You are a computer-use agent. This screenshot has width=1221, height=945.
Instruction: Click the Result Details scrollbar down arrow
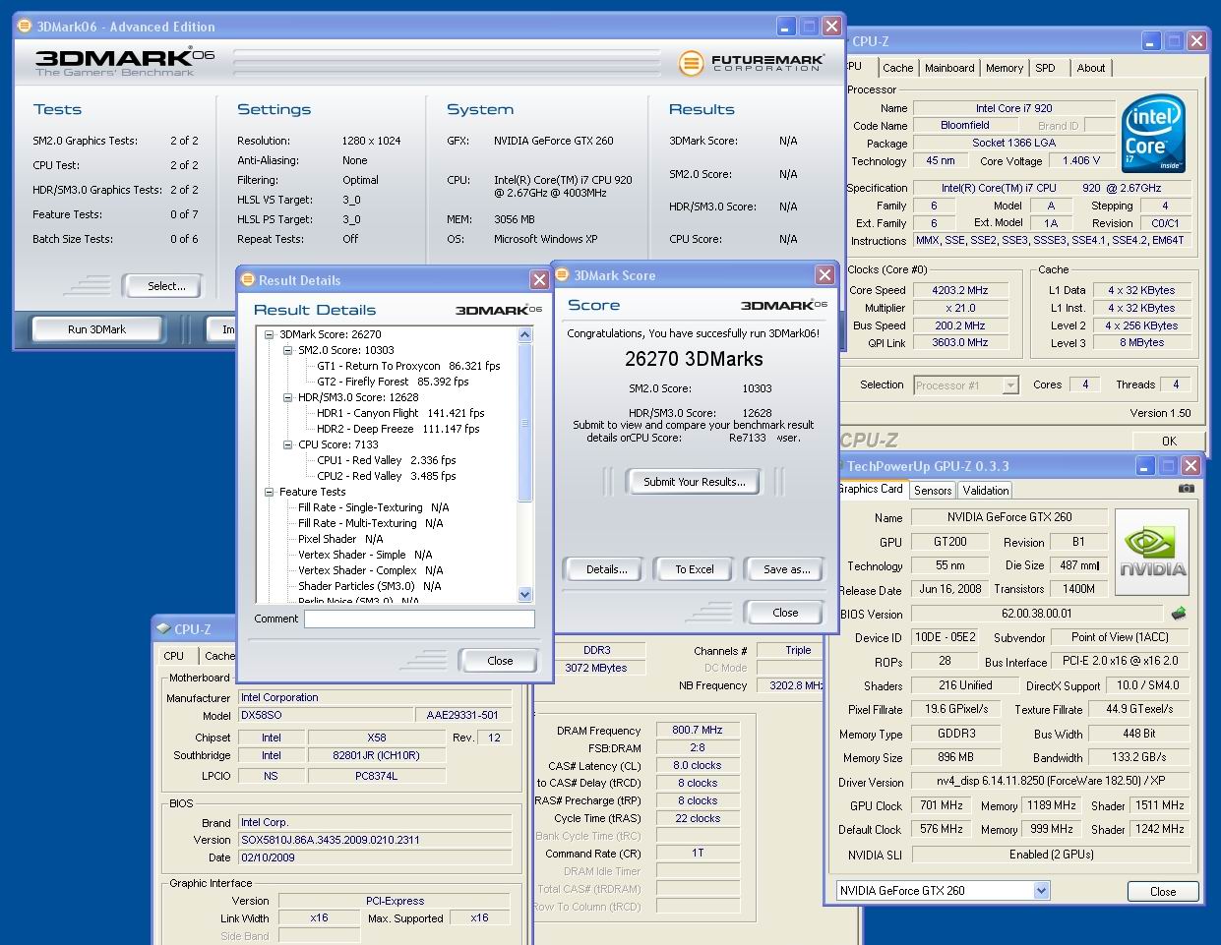coord(524,594)
